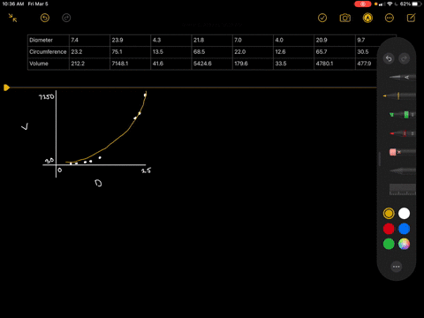
Task: Tap the redo button in top toolbar
Action: [x=66, y=18]
